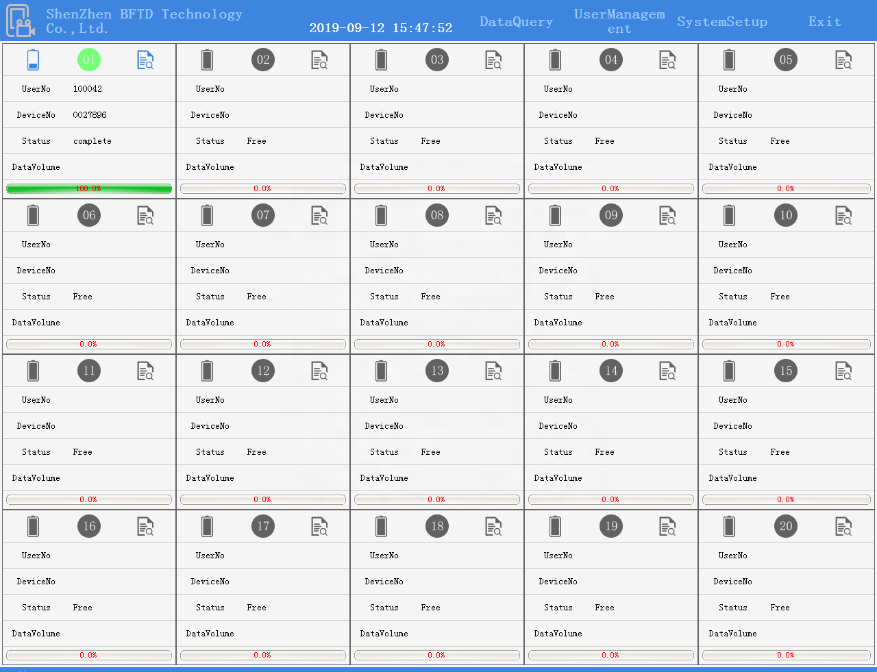
Task: Click the 0.0% progress bar of slot 15
Action: 786,500
